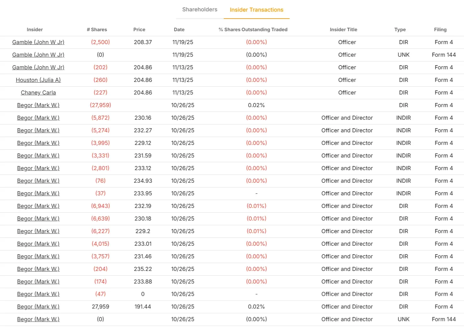Sort by the # Shares column header
The width and height of the screenshot is (464, 327).
coord(97,30)
